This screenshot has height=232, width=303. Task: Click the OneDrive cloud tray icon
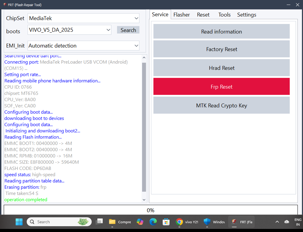point(286,222)
